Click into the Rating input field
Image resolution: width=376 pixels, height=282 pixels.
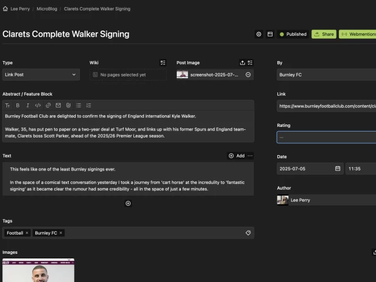(x=327, y=137)
